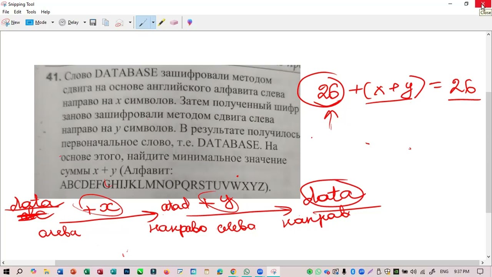492x277 pixels.
Task: Copy the snip using the Copy icon
Action: point(105,22)
